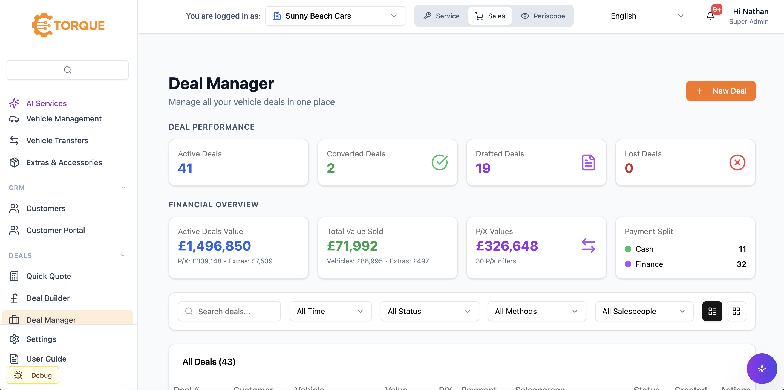Click the Vehicle Management car icon
The height and width of the screenshot is (390, 784).
click(14, 119)
